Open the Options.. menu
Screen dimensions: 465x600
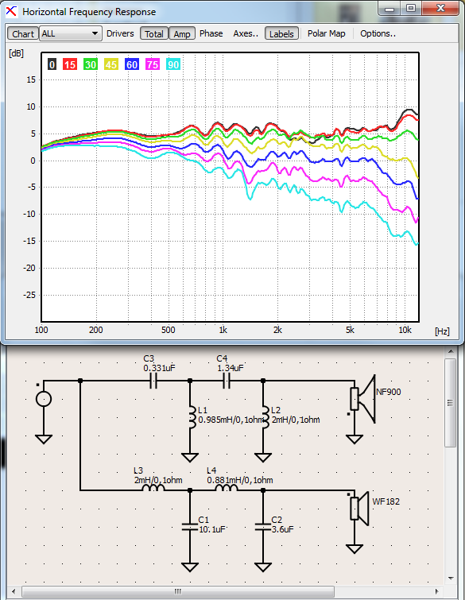[378, 33]
